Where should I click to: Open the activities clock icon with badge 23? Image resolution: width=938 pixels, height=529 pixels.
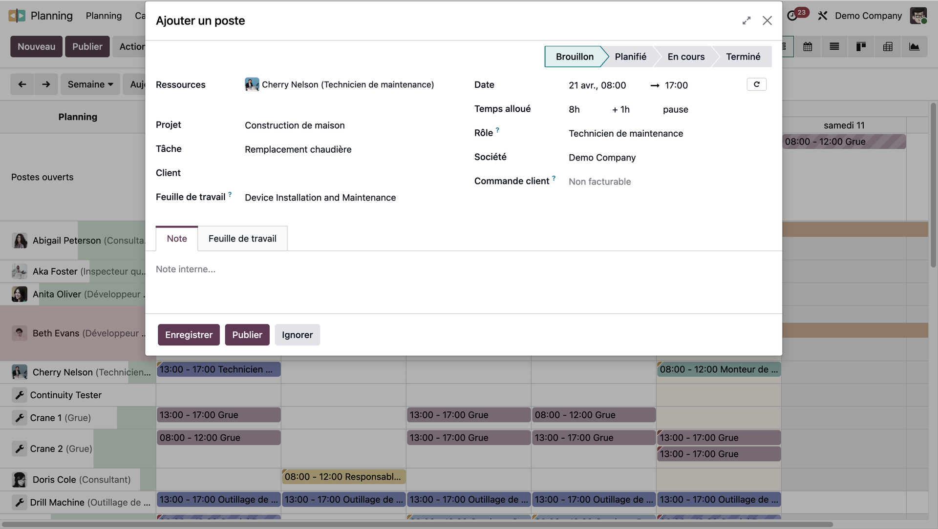792,16
